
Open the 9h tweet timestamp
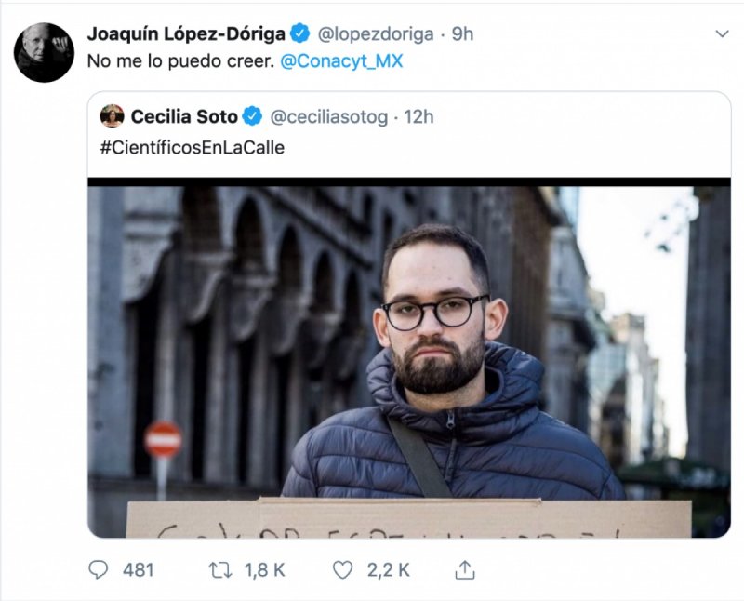point(462,34)
